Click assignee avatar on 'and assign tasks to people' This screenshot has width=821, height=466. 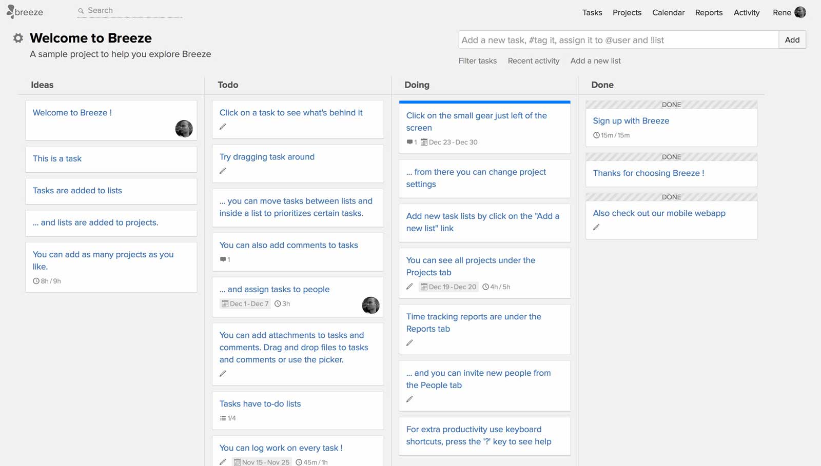coord(370,305)
